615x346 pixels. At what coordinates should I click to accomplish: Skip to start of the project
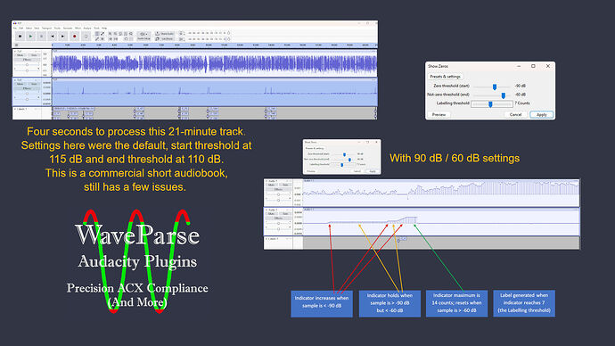pyautogui.click(x=53, y=36)
